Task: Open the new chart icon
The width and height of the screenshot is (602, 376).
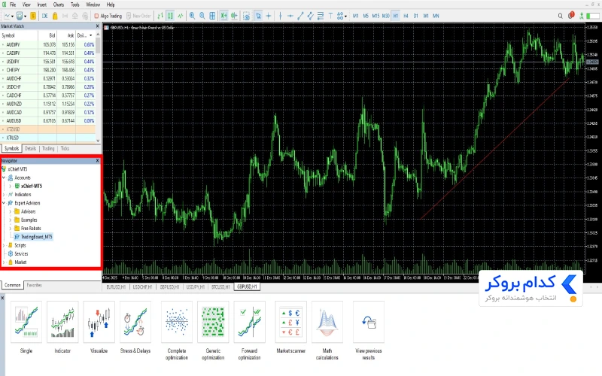Action: 7,16
